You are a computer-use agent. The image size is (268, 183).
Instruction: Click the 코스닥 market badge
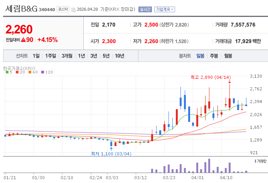[x=63, y=9]
